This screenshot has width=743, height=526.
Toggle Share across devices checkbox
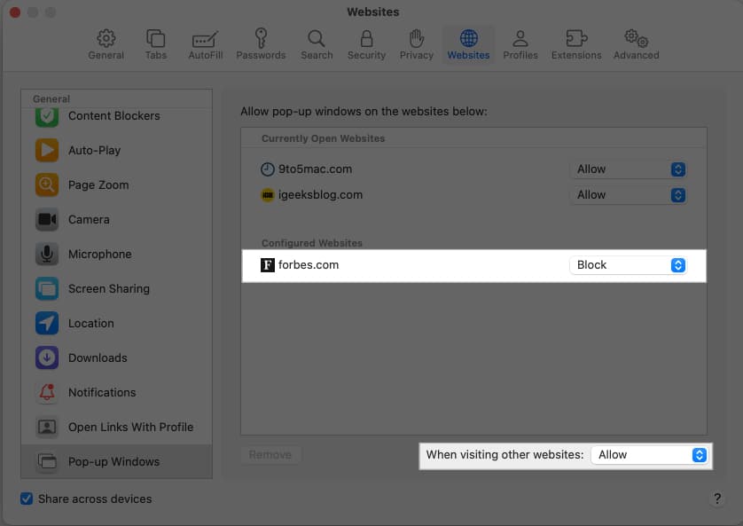(x=27, y=499)
